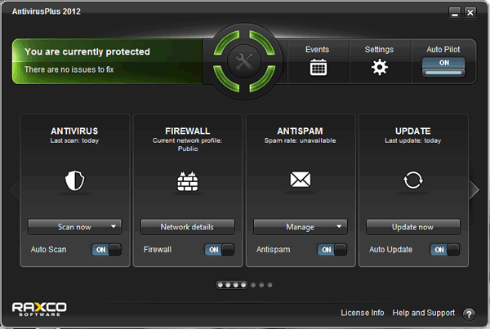
Task: Toggle the Auto Pilot switch
Action: [443, 67]
